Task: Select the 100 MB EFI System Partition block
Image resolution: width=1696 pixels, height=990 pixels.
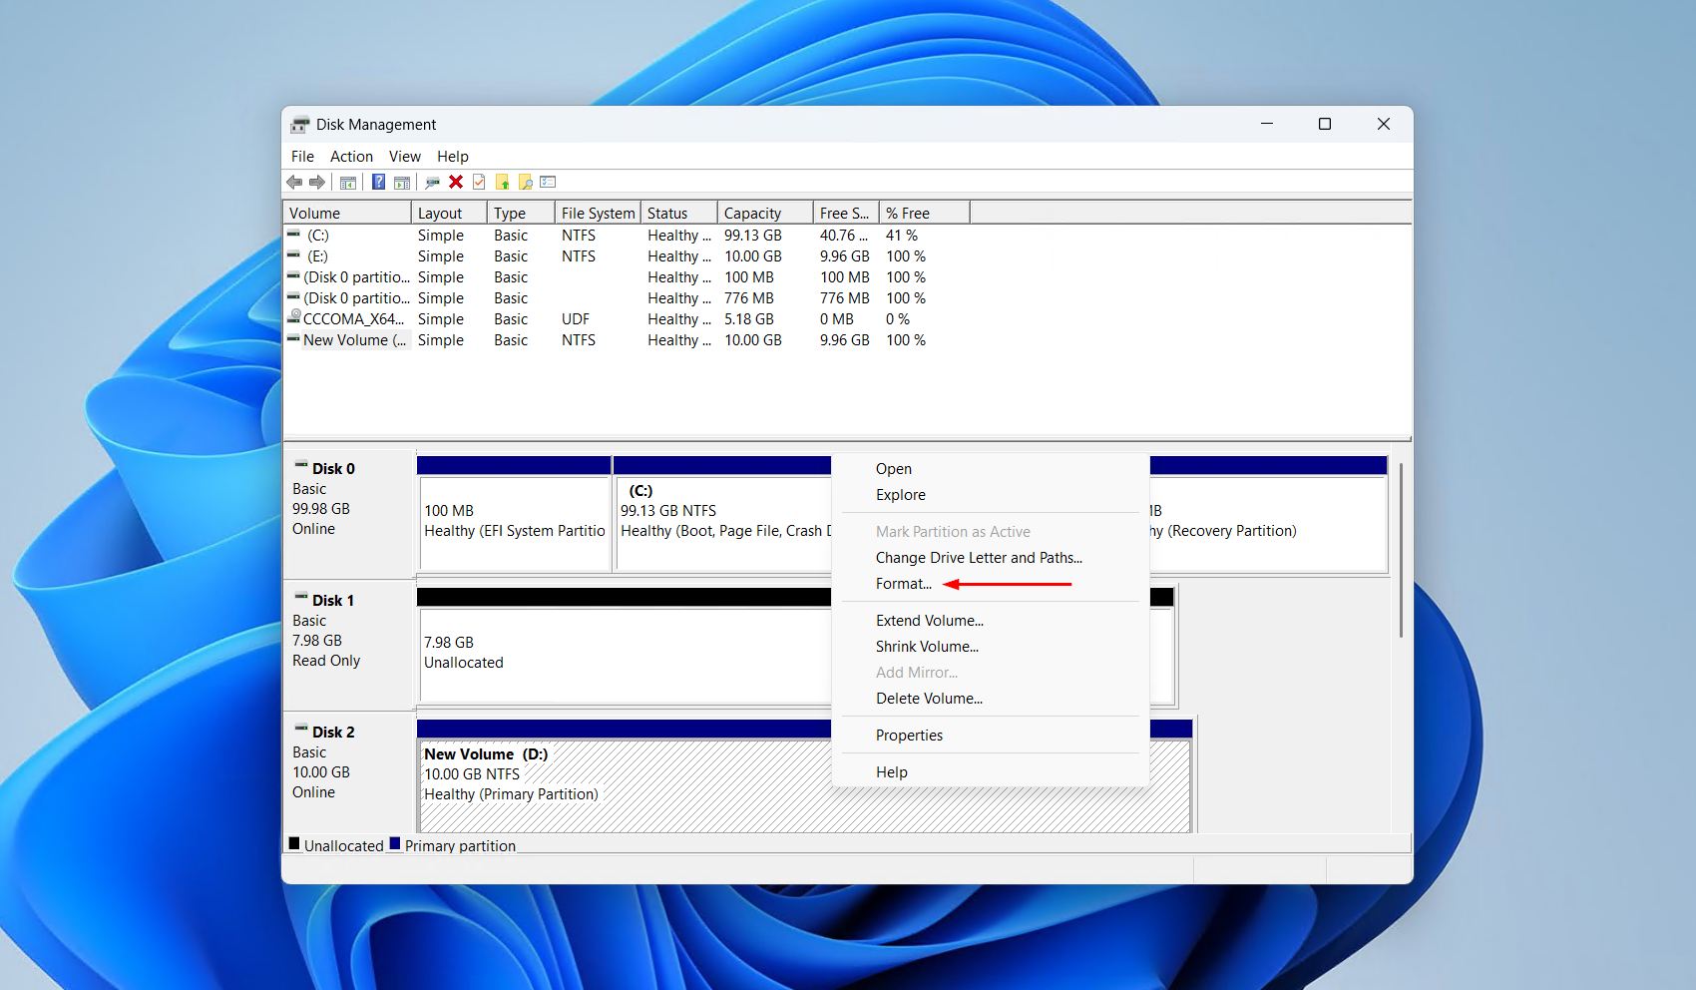Action: pos(514,514)
